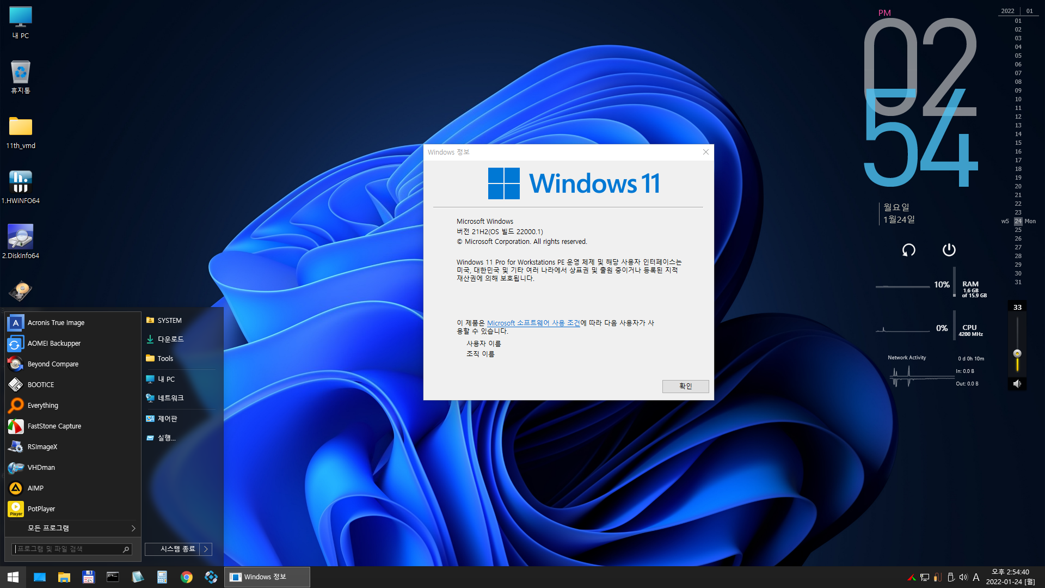Expand the arrow next to 시스템 종료
The height and width of the screenshot is (588, 1045).
[206, 549]
